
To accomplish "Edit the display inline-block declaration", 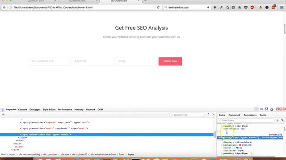I will (238, 142).
